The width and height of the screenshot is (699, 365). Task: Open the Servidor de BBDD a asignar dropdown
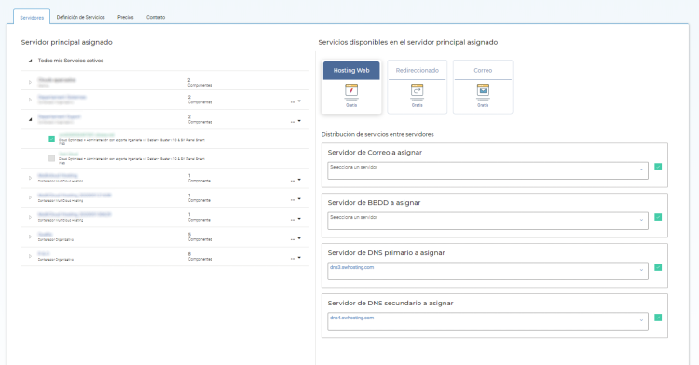point(487,222)
